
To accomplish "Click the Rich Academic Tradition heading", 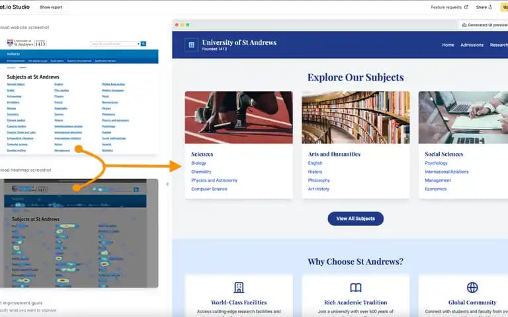I will (x=355, y=302).
